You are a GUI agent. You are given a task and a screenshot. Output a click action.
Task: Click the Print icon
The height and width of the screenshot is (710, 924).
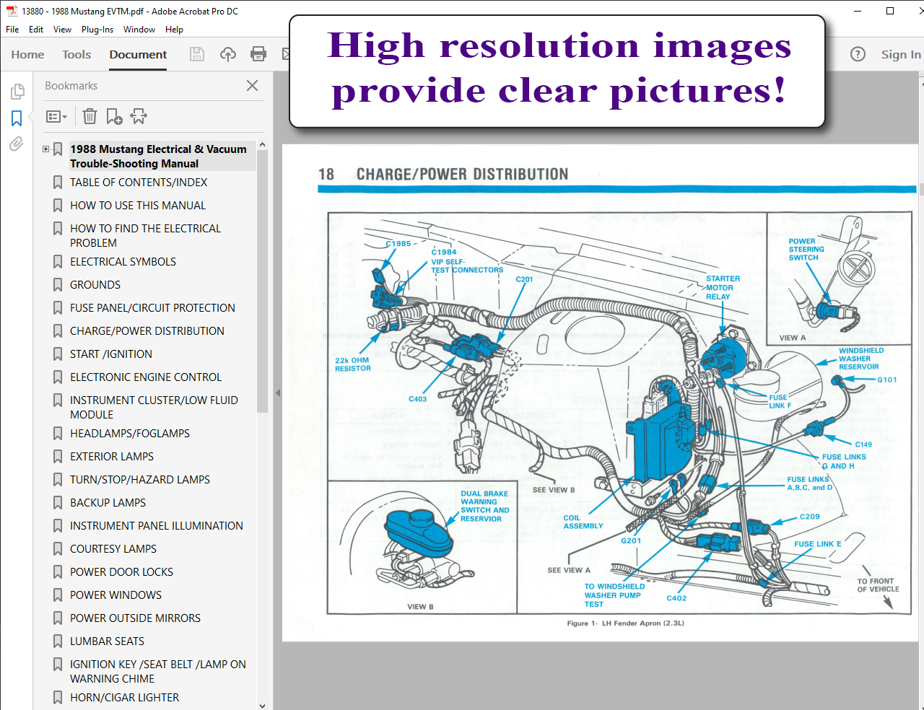pyautogui.click(x=258, y=54)
